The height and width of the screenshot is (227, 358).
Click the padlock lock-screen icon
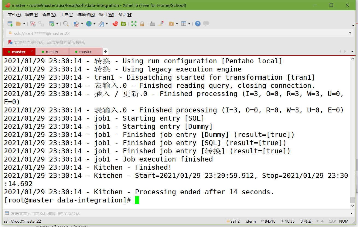tap(142, 24)
